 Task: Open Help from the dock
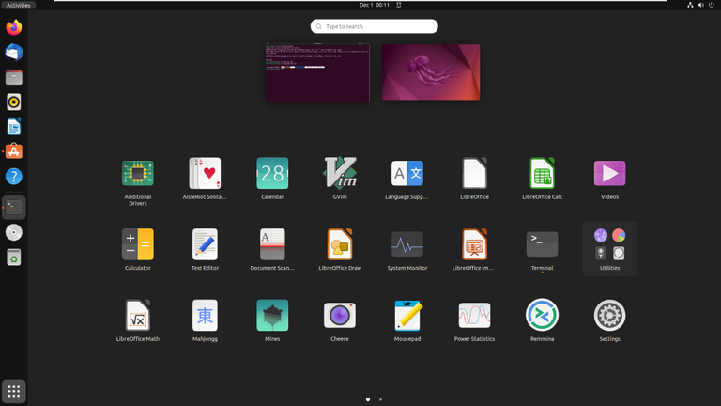(x=14, y=177)
